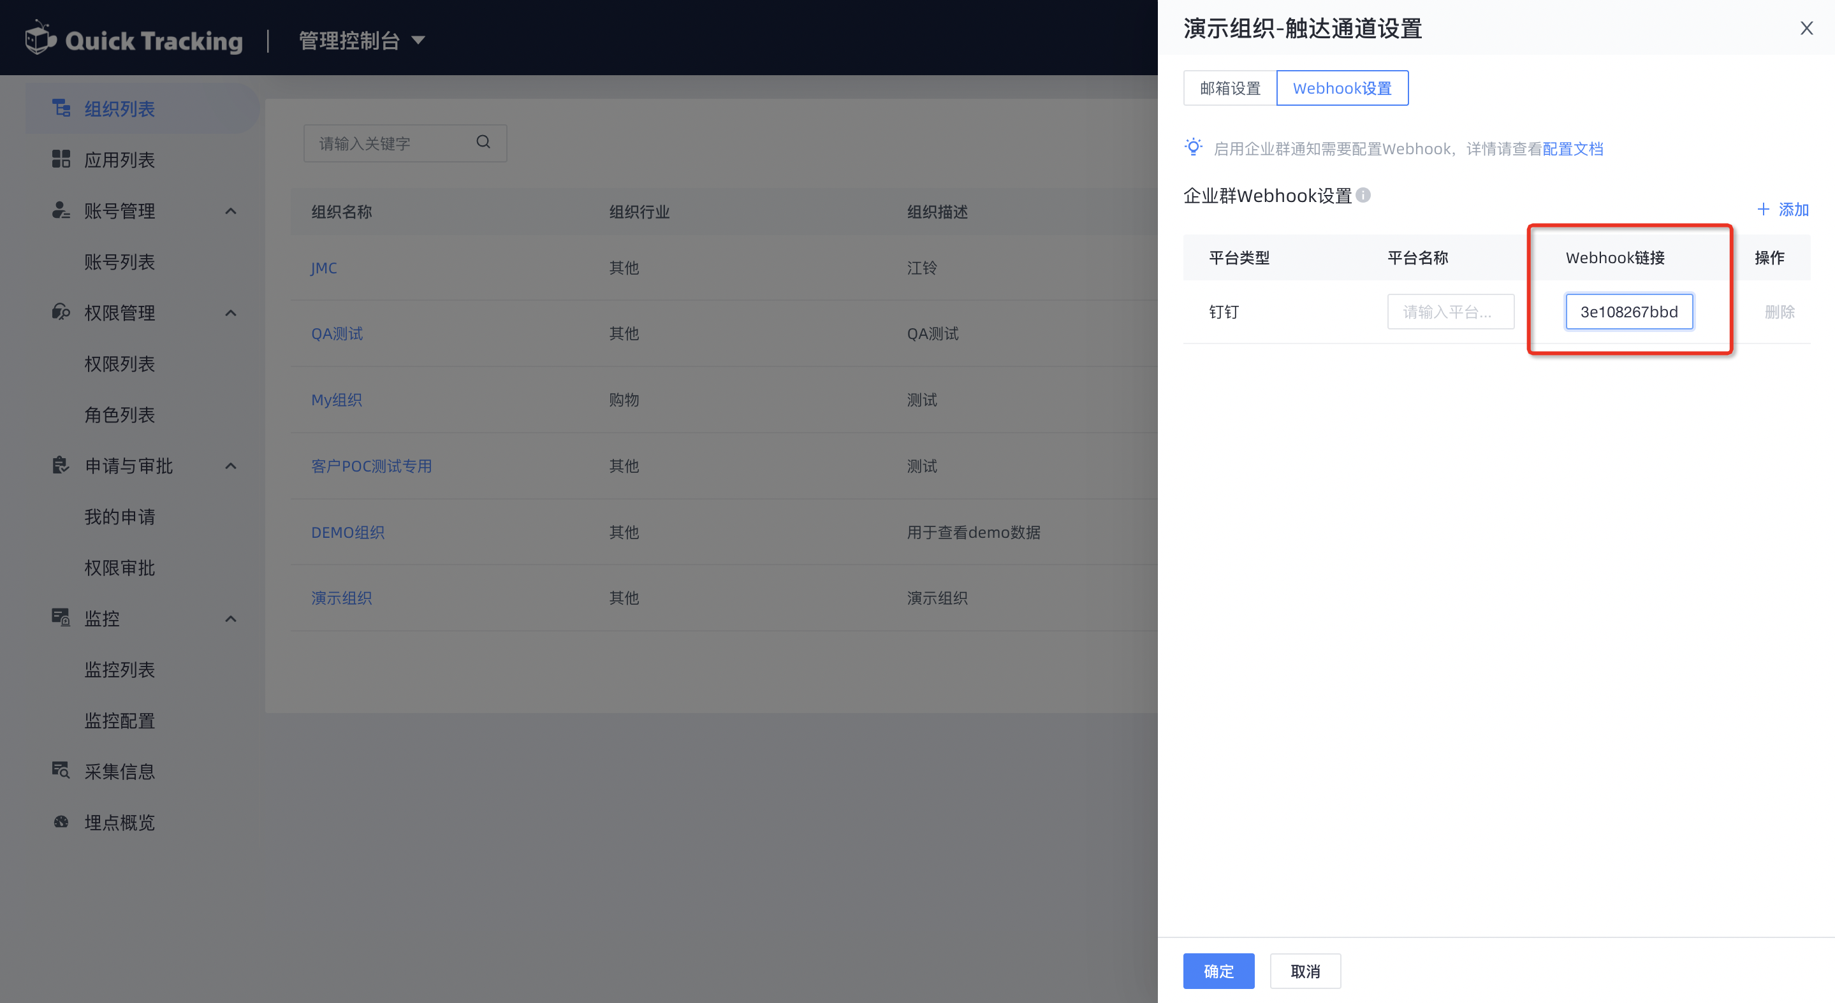Select the Webhook设置 tab

[1342, 89]
